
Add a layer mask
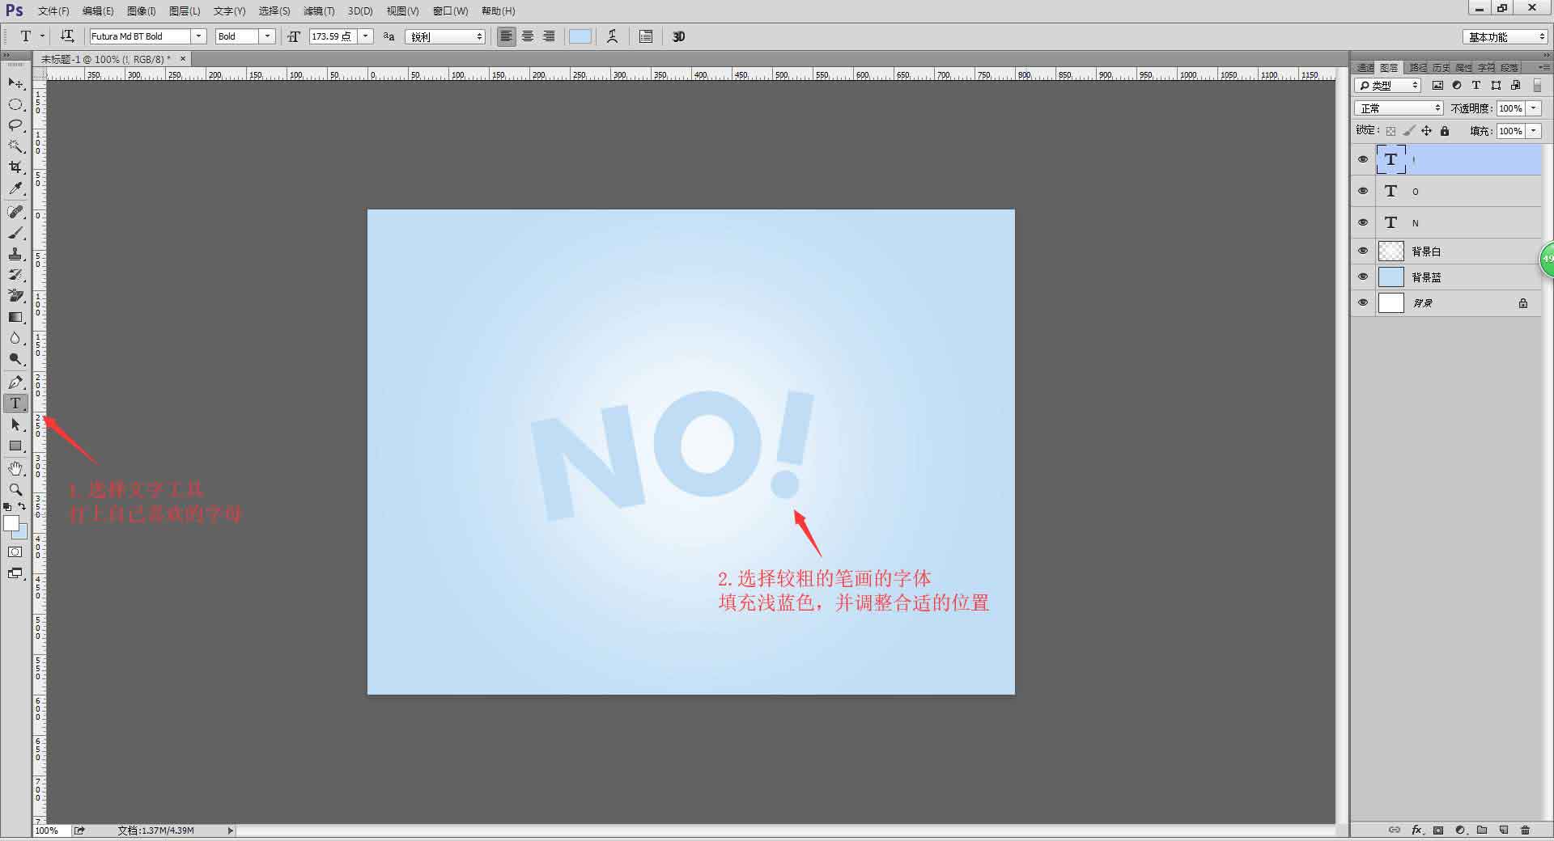[x=1438, y=830]
